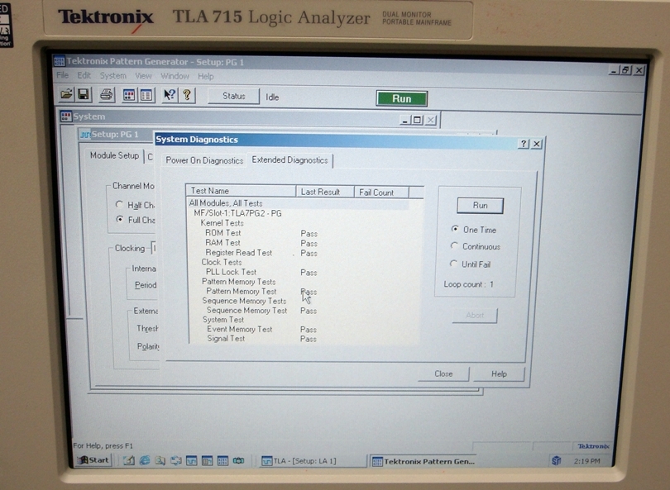Save setup using the floppy disk icon
This screenshot has height=490, width=670.
(x=84, y=94)
